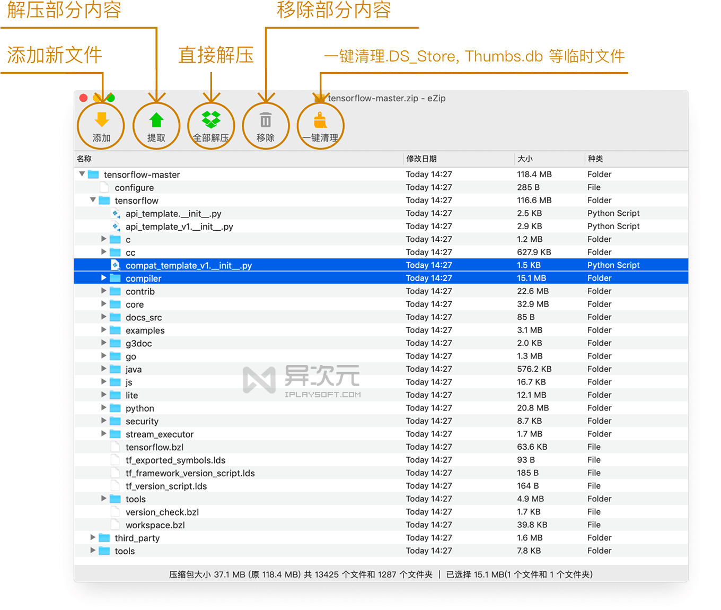The image size is (721, 610).
Task: Click the blue folder icon beside compiler
Action: pos(115,278)
